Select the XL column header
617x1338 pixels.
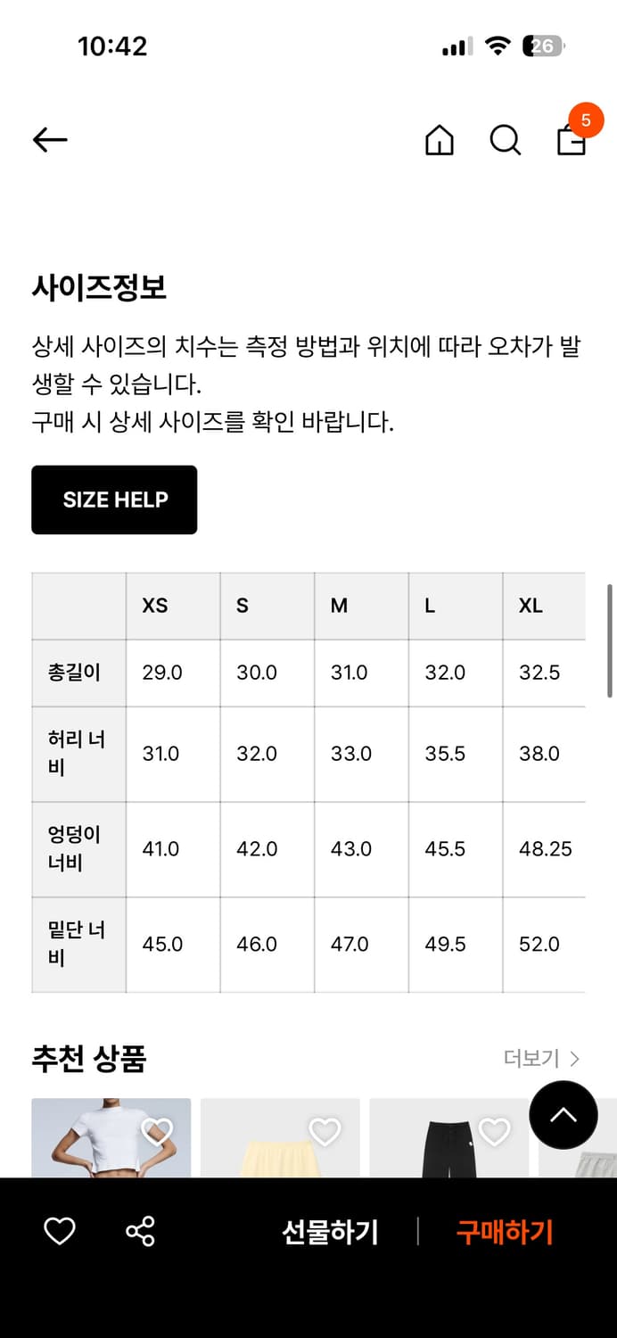tap(531, 606)
